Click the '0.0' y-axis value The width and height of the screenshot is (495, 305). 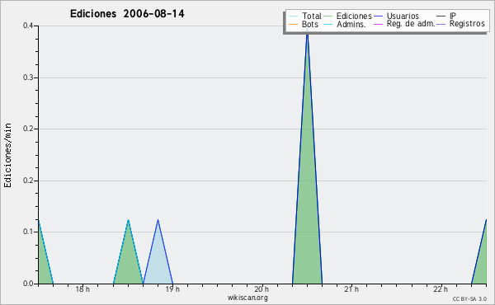click(x=28, y=284)
